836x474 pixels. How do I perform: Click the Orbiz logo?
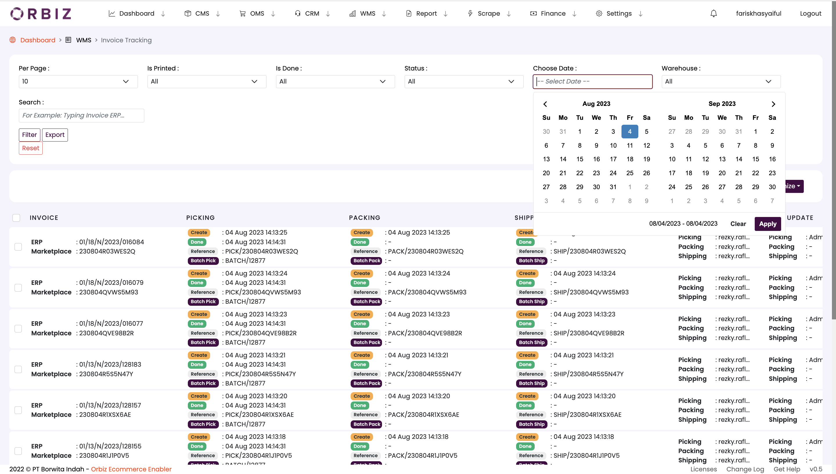[41, 14]
